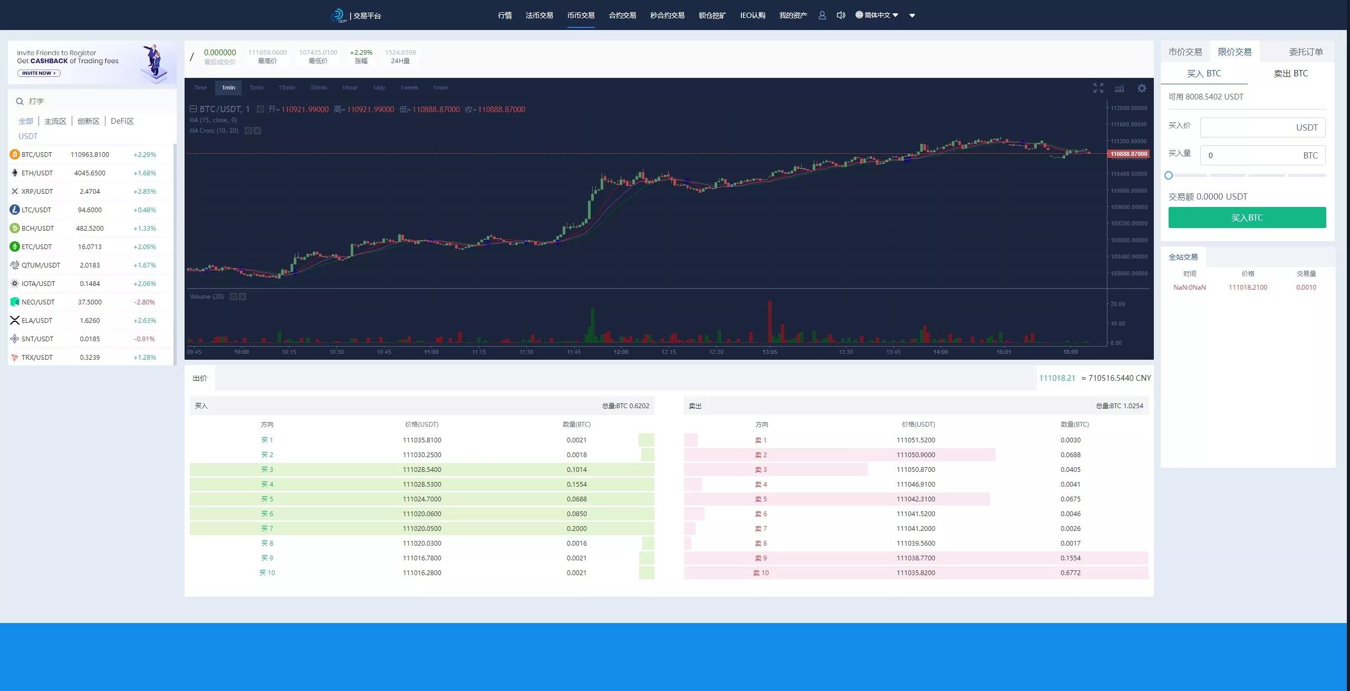Open the user account profile icon
The height and width of the screenshot is (691, 1350).
(822, 15)
